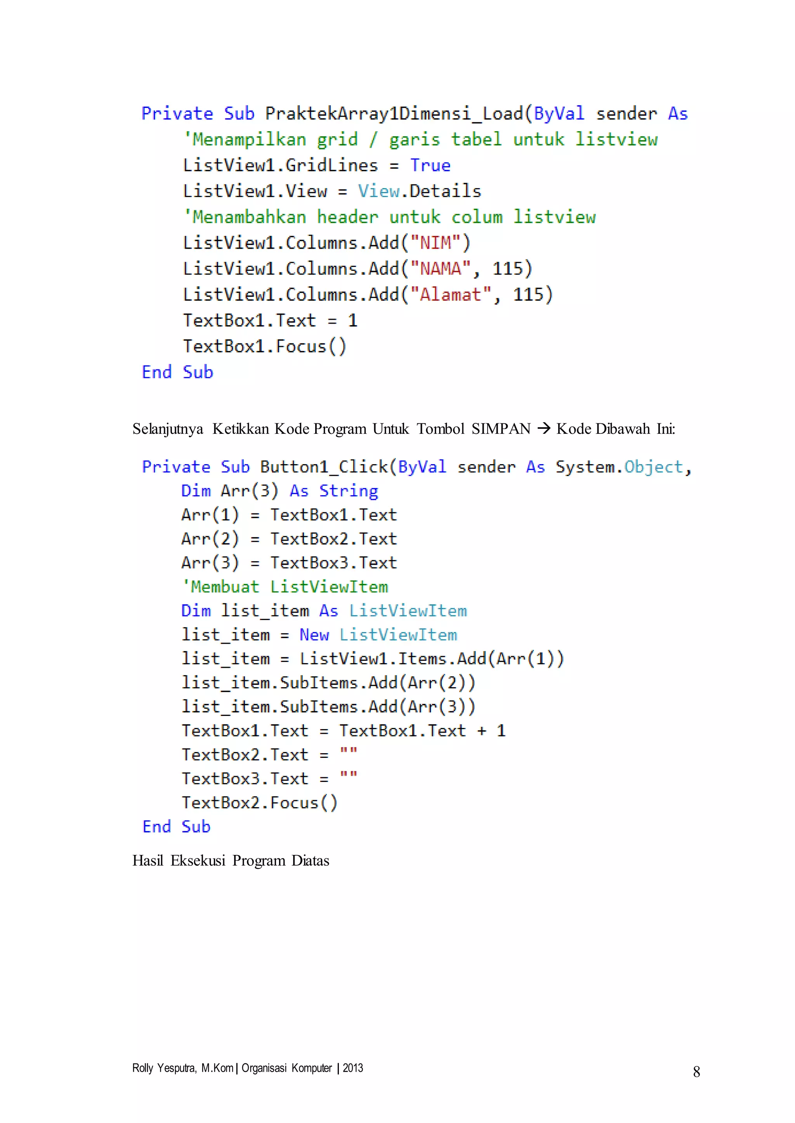Viewport: 795px width, 1123px height.
Task: Click the arrow symbol after SIMPAN
Action: [x=543, y=429]
